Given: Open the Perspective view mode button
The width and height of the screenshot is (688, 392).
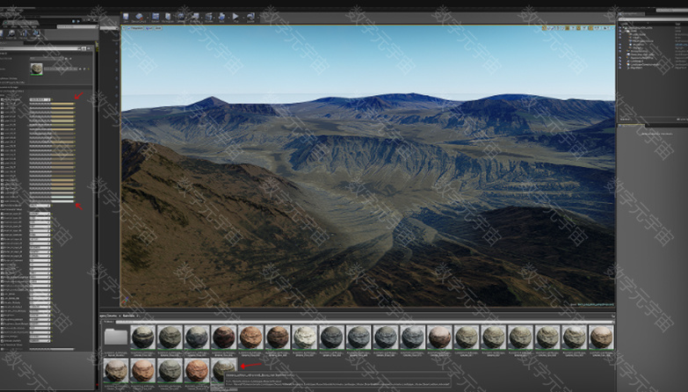Looking at the screenshot, I should pyautogui.click(x=135, y=28).
